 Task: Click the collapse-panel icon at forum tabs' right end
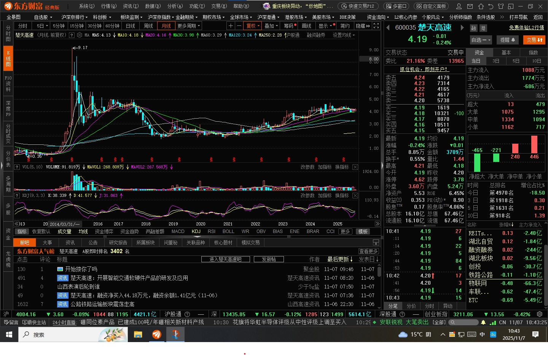(376, 242)
